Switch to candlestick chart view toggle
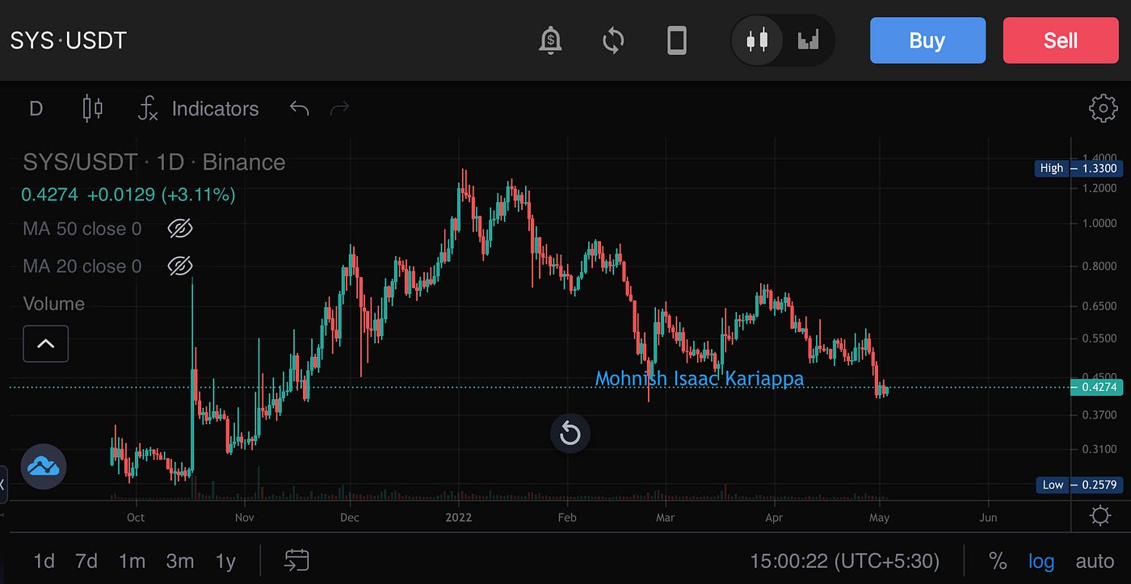Screen dimensions: 1131x584 757,40
